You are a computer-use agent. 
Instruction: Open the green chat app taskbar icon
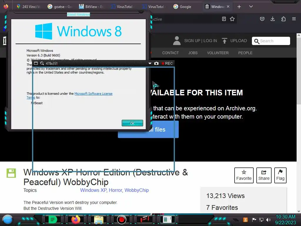[52, 220]
